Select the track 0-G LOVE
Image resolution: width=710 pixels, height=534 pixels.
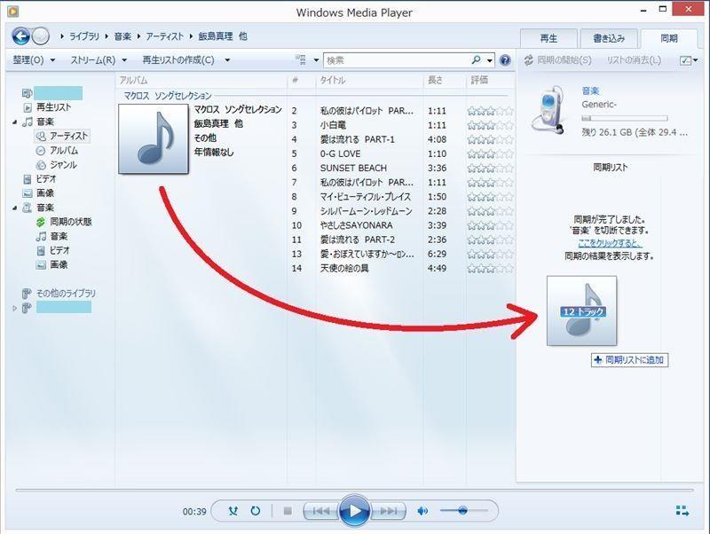[341, 153]
